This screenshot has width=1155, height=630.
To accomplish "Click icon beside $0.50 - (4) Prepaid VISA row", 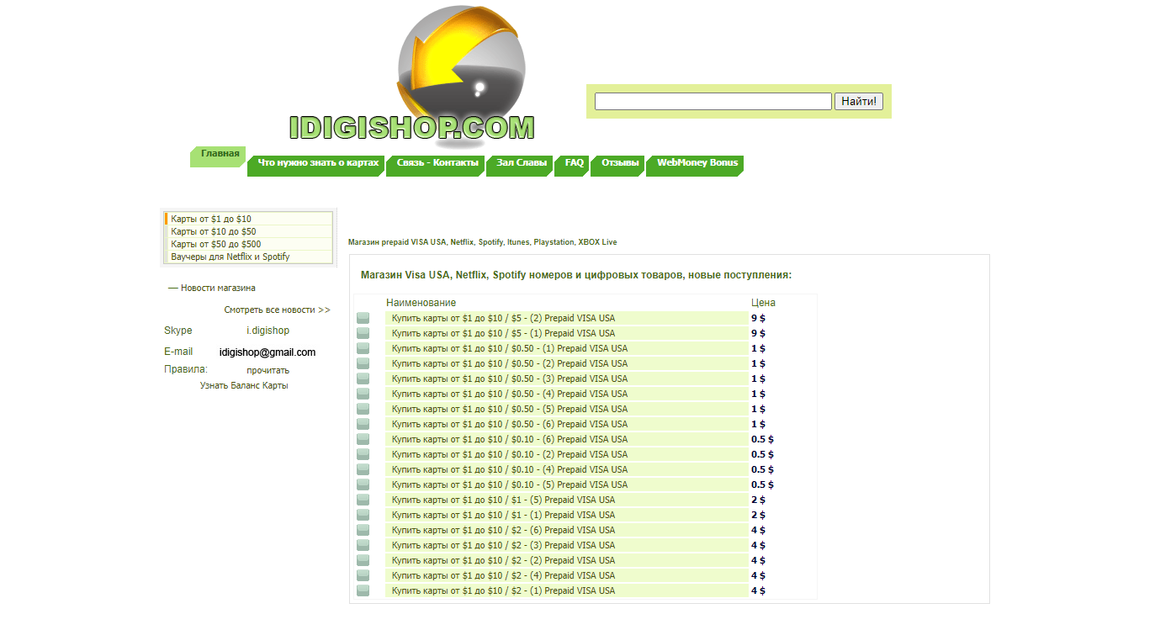I will (x=363, y=394).
